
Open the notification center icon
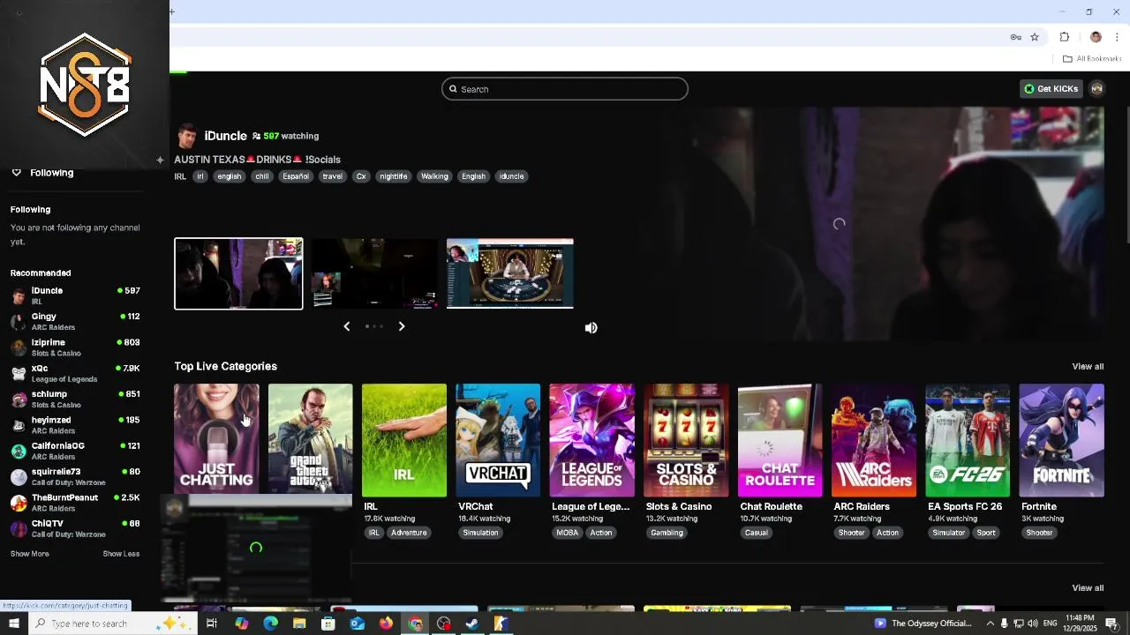(1111, 624)
